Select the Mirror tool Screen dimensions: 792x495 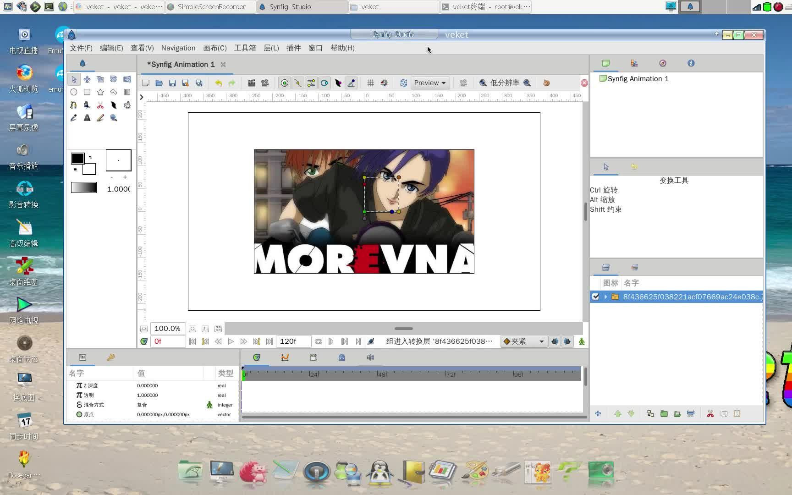pyautogui.click(x=127, y=79)
